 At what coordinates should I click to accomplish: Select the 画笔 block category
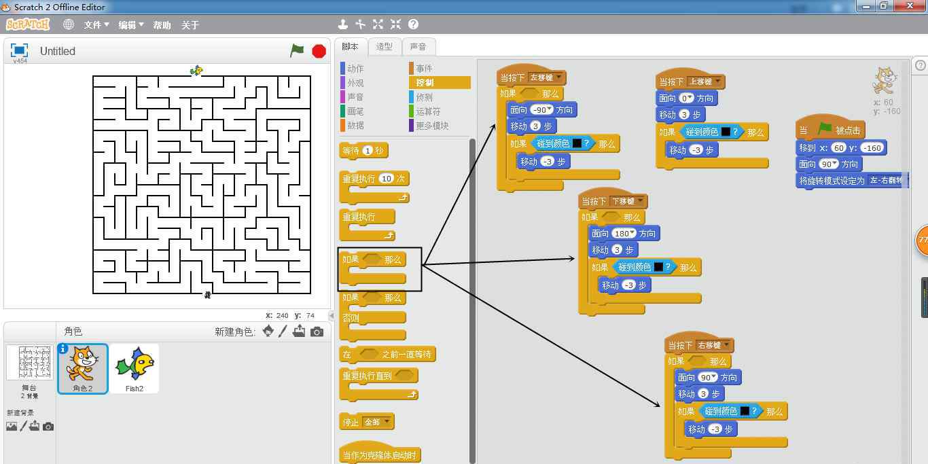(355, 111)
